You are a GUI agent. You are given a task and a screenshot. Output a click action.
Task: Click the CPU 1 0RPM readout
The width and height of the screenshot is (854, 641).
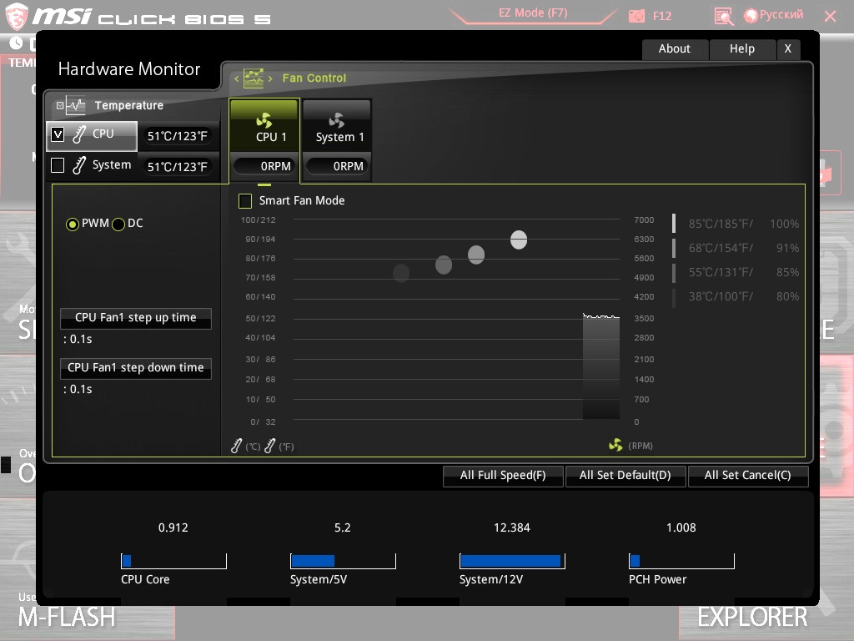coord(264,166)
